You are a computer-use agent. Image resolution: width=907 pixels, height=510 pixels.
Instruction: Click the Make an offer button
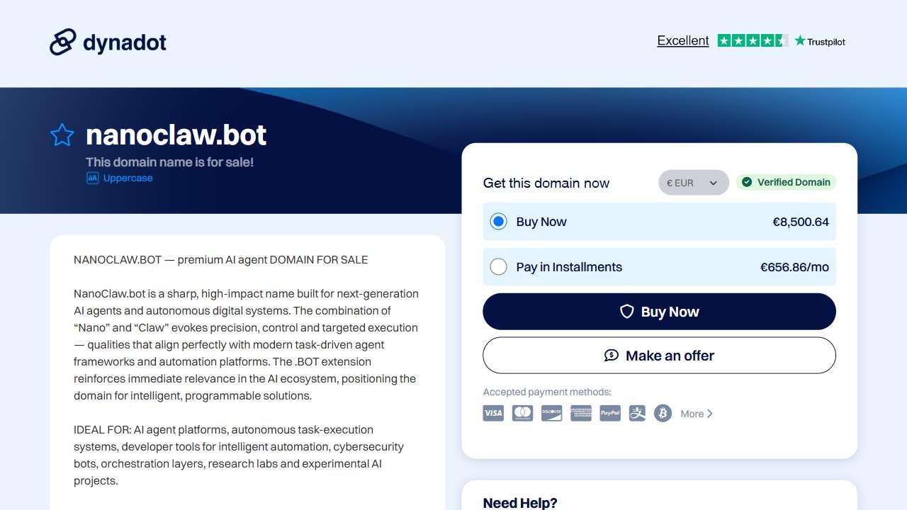click(x=659, y=356)
